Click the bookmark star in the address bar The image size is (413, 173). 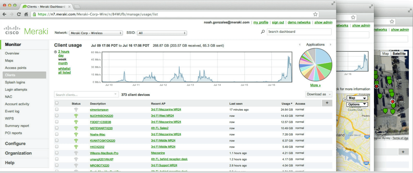[315, 14]
